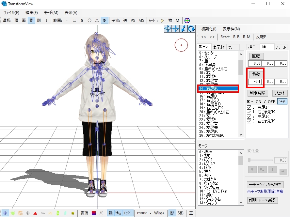Viewport: 290px width, 217px height.
Task: Select the rotate manipulator icon above the viewport
Action: point(191,29)
